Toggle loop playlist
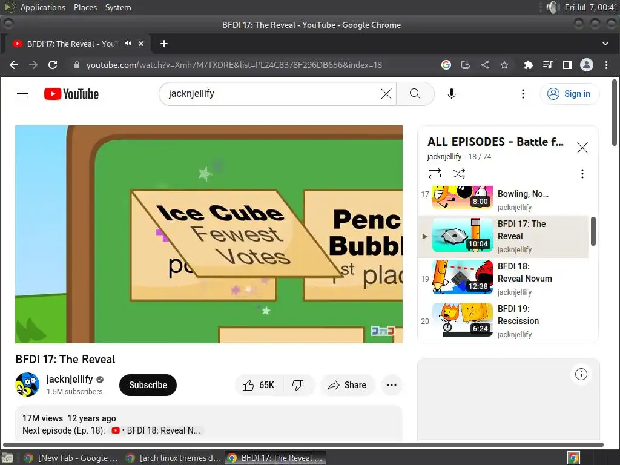This screenshot has height=465, width=620. [435, 174]
